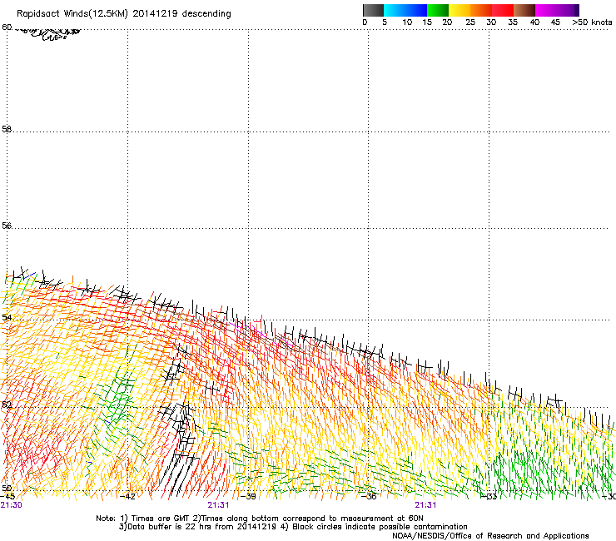Click the NOAA/NESDIS Office of Research credit

click(490, 536)
